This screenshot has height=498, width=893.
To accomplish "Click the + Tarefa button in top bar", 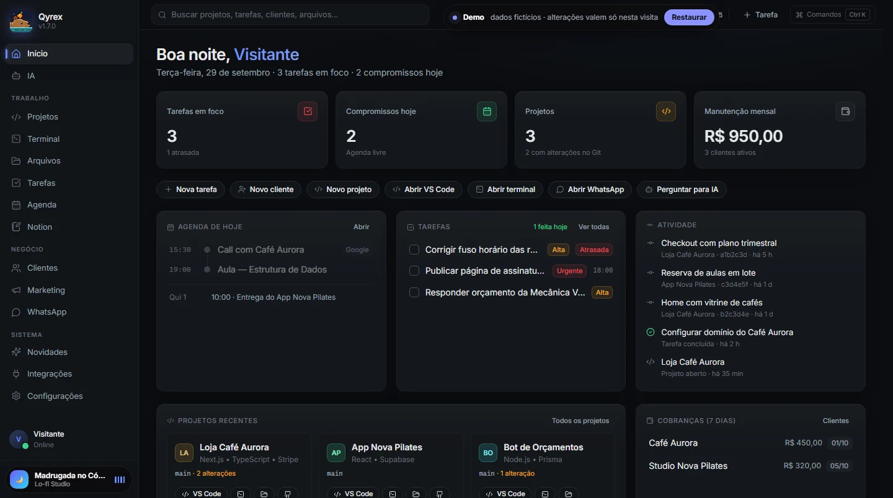I will 761,15.
